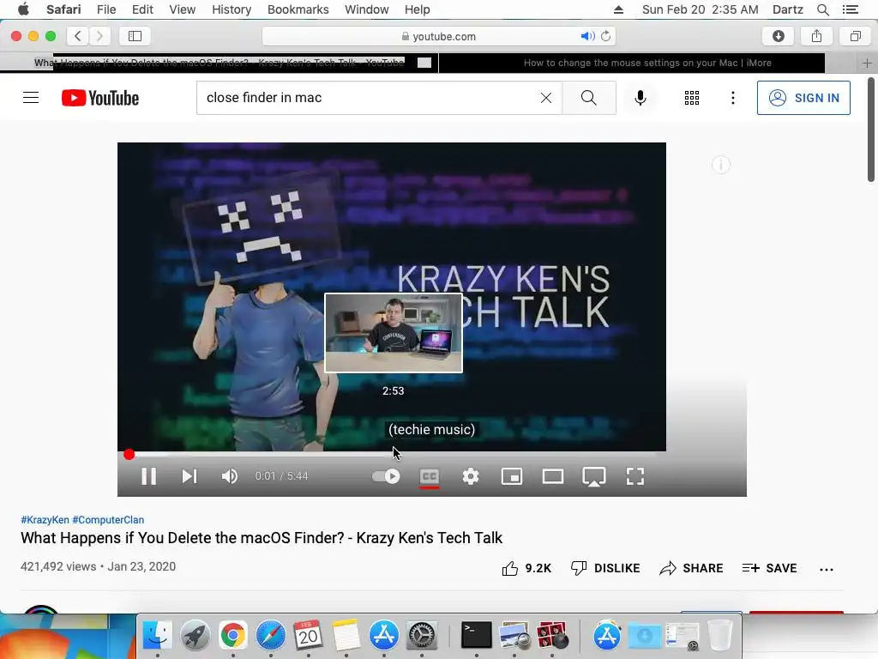This screenshot has height=659, width=878.
Task: Share the video via SHARE
Action: (x=691, y=568)
